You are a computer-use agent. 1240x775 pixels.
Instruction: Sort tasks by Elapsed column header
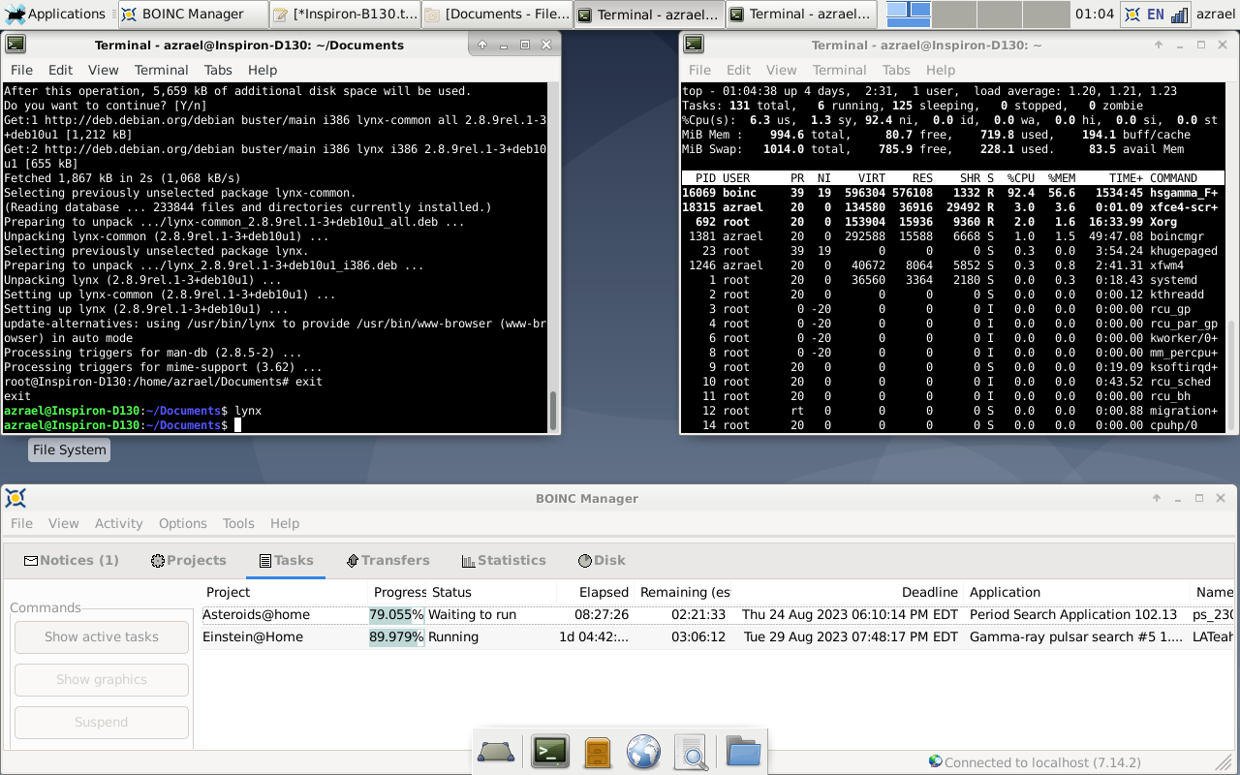(595, 592)
